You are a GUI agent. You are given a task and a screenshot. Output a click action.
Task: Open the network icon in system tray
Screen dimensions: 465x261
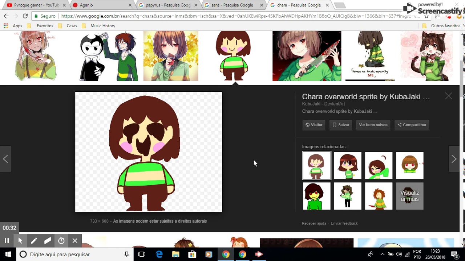tap(408, 254)
